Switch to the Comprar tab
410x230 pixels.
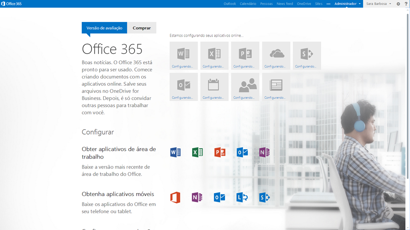(142, 28)
